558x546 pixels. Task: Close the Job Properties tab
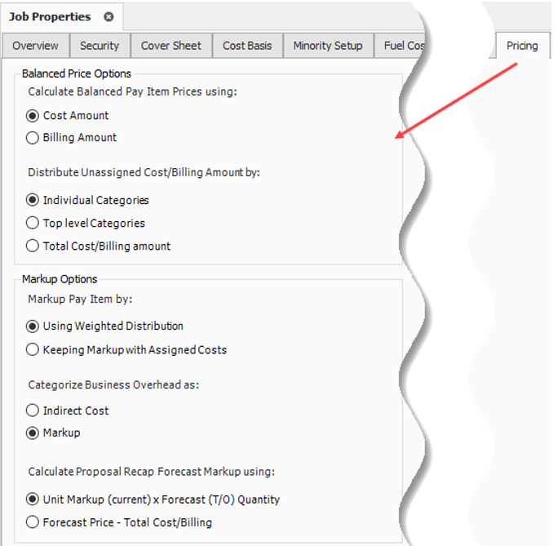click(108, 16)
